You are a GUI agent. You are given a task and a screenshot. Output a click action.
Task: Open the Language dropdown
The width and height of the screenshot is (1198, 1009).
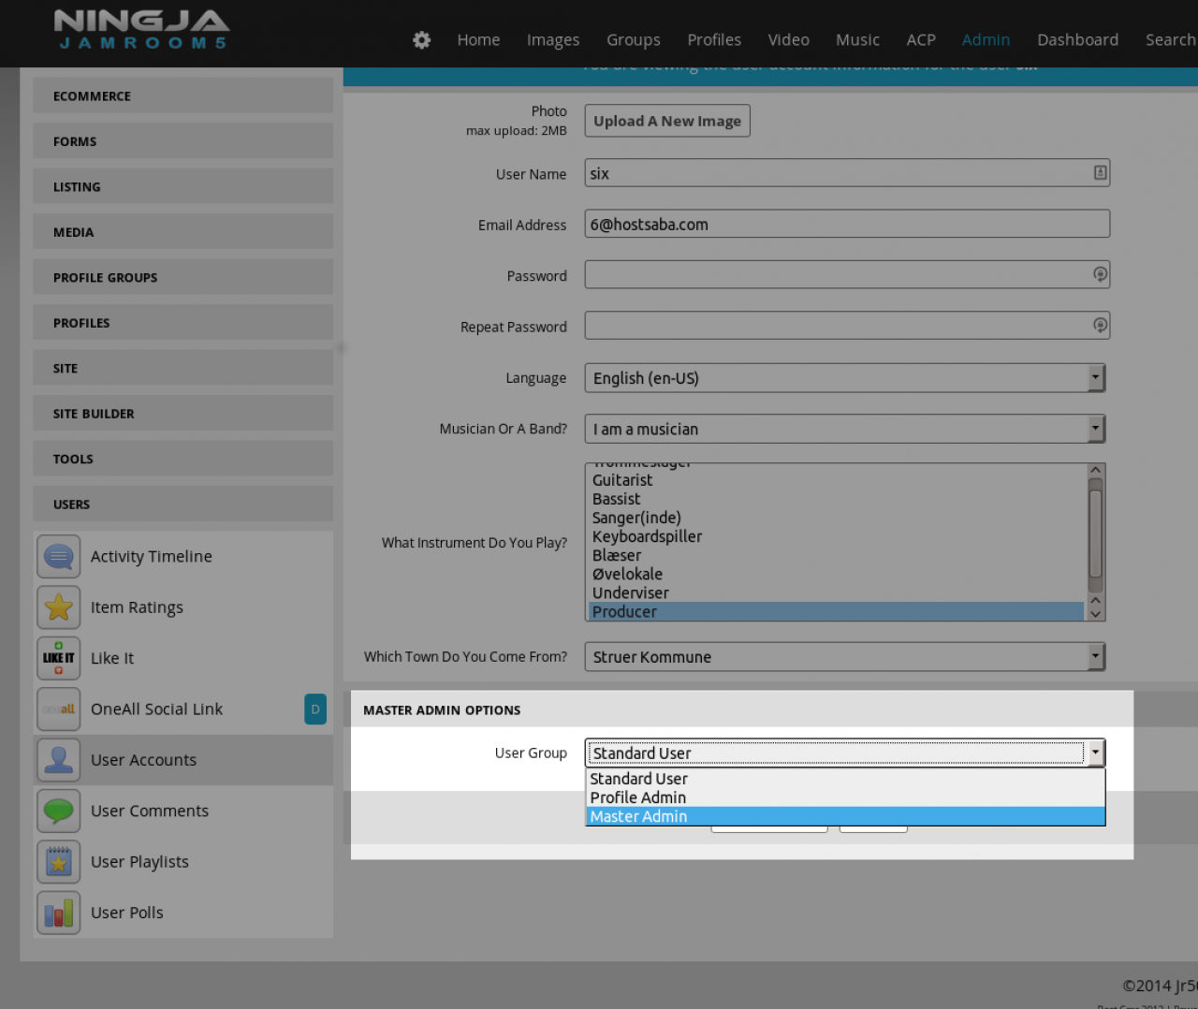coord(844,378)
